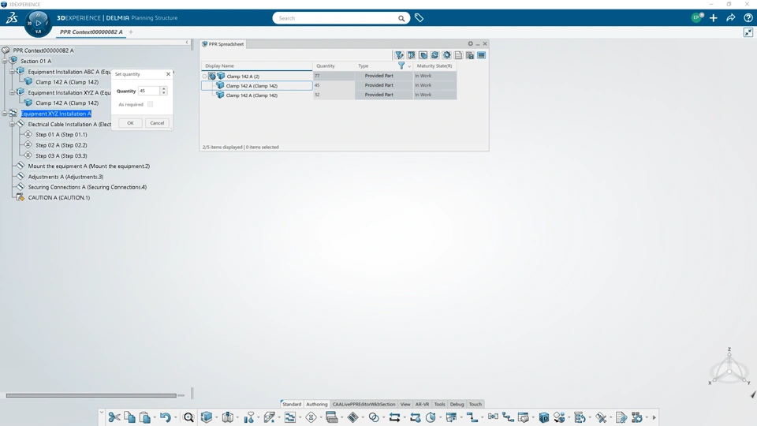
Task: Click the user profile avatar in top bar
Action: [697, 17]
